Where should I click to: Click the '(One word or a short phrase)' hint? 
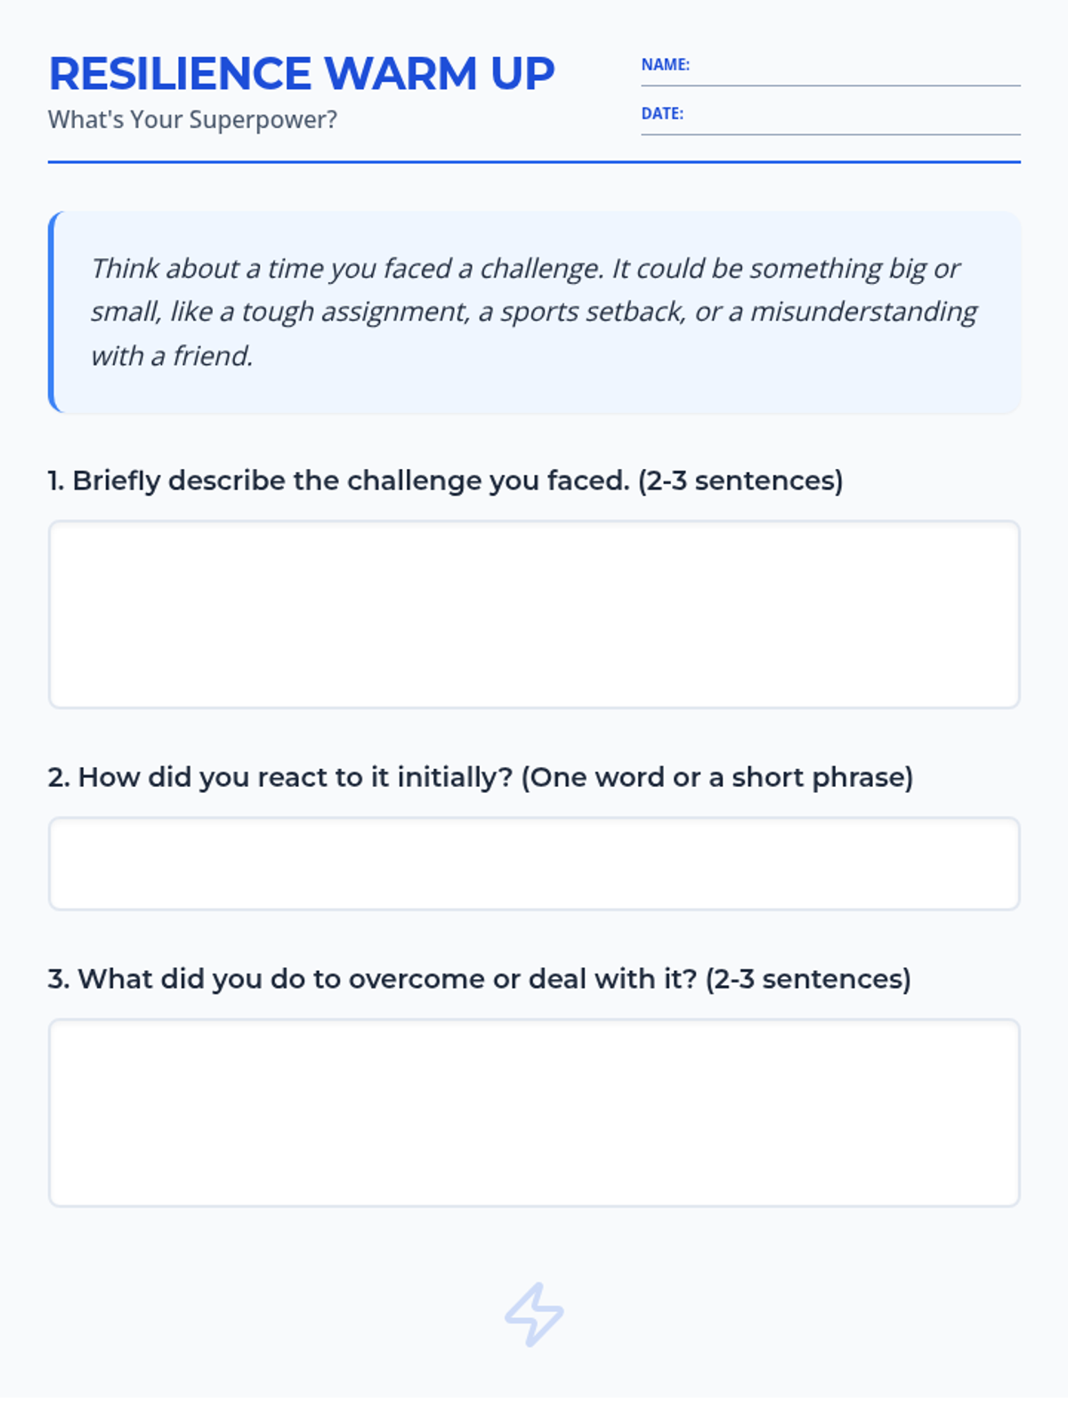point(716,777)
